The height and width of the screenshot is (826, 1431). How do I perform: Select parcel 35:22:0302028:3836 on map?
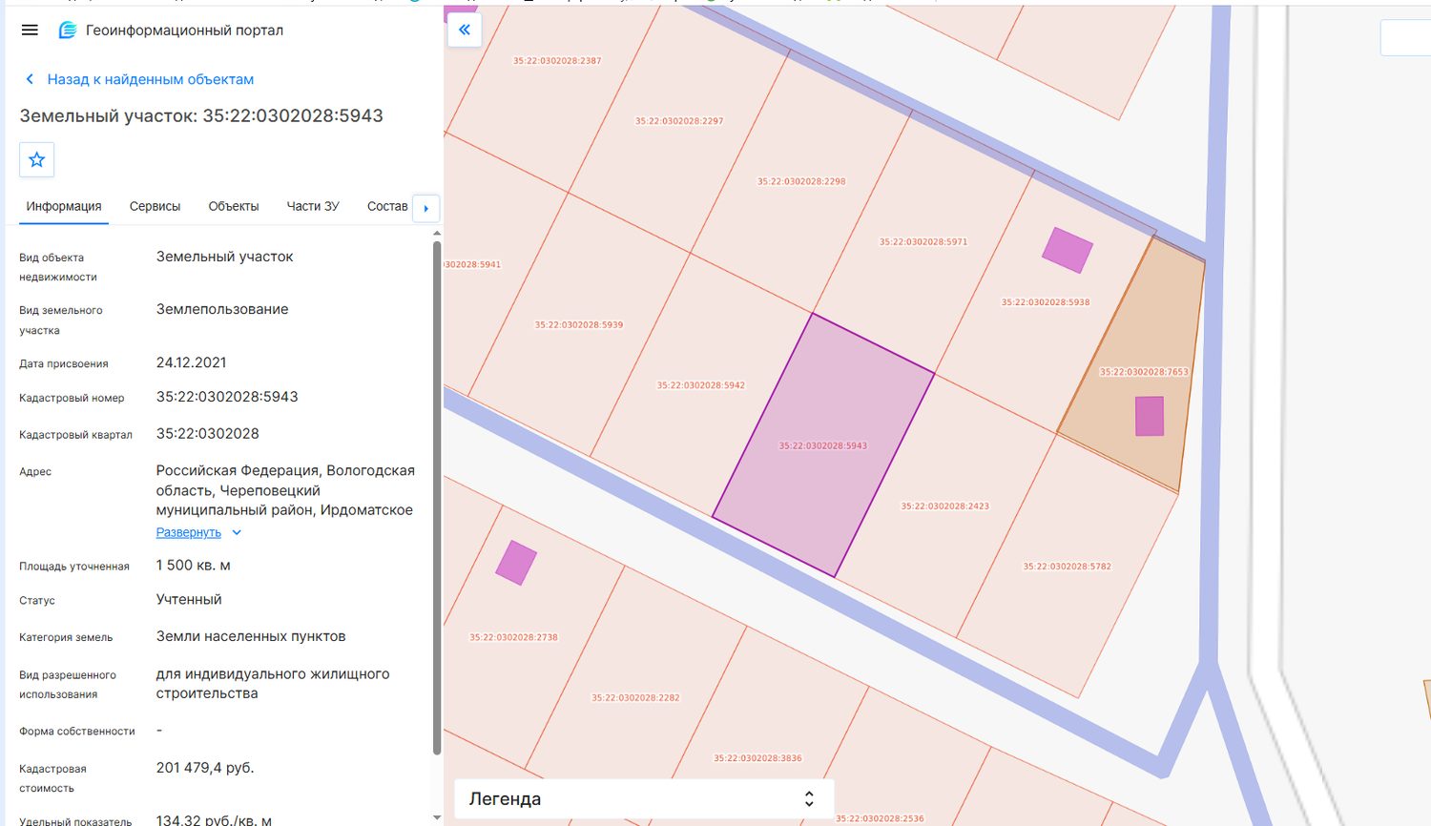tap(757, 758)
